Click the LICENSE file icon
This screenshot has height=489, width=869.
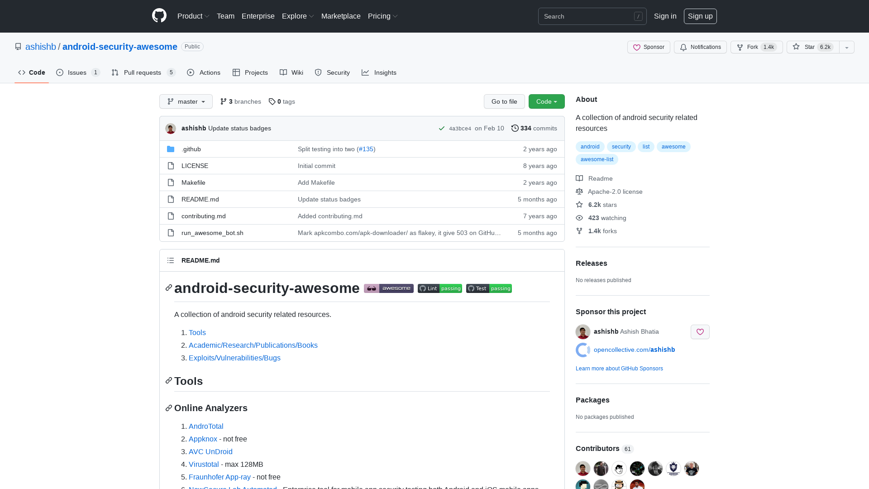171,166
